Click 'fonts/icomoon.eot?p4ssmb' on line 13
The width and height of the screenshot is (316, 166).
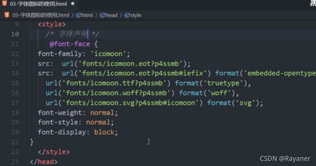(x=130, y=64)
